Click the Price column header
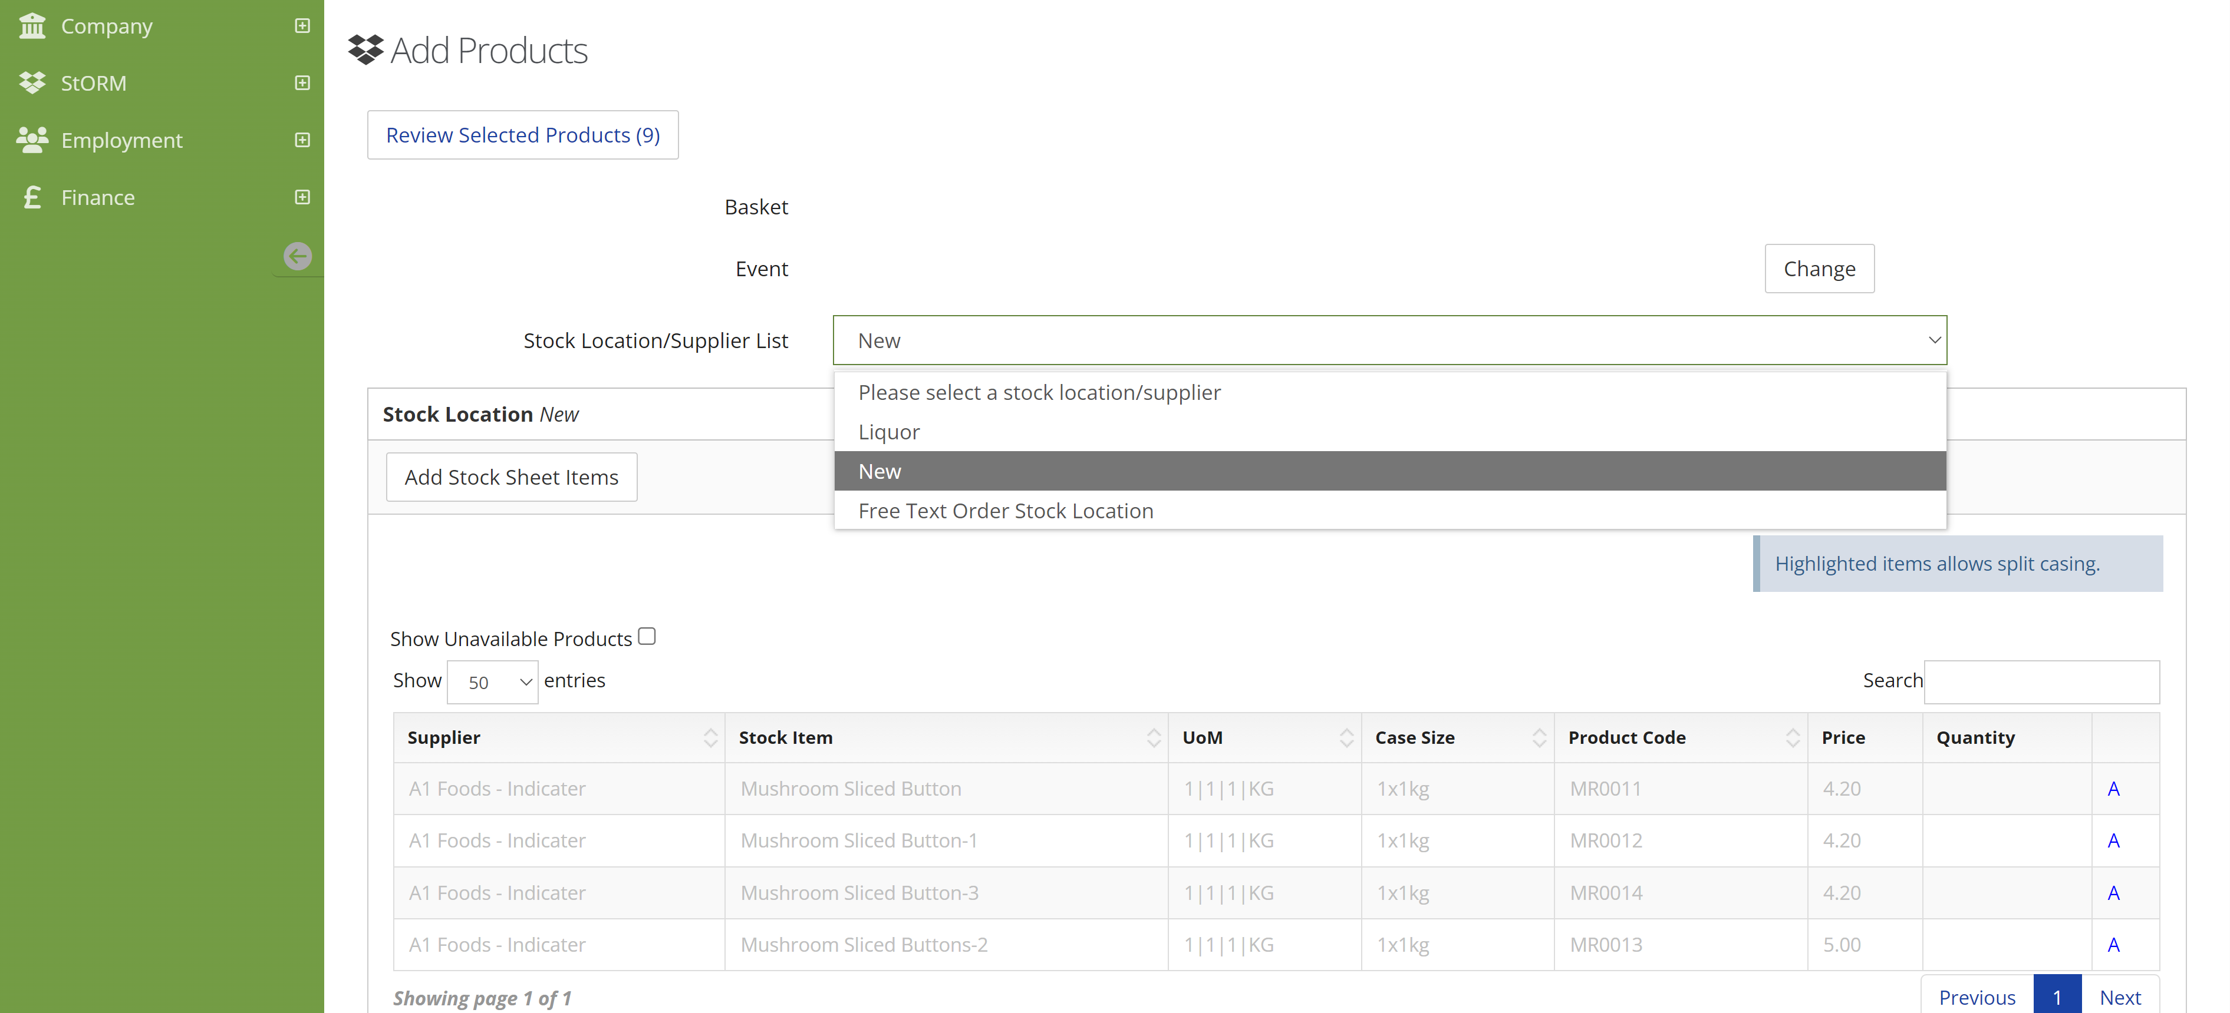 coord(1865,738)
